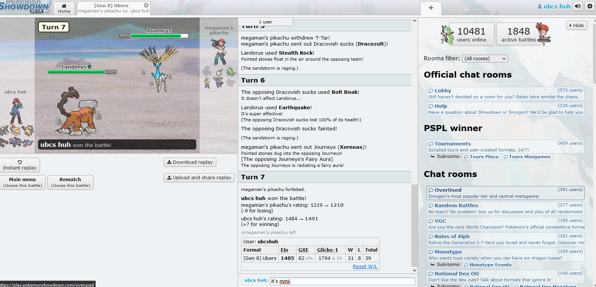Click Download replay button
The image size is (596, 287).
coord(190,162)
